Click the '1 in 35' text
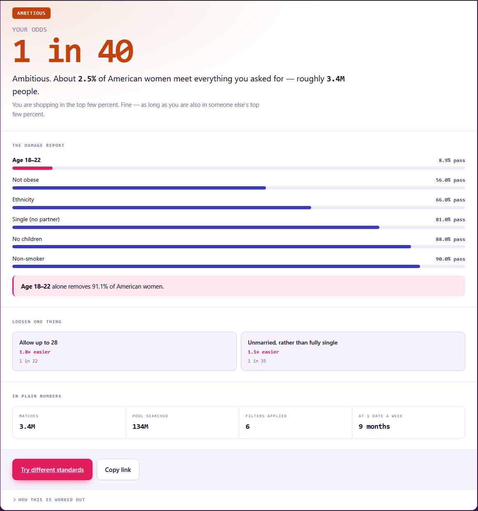 coord(257,361)
